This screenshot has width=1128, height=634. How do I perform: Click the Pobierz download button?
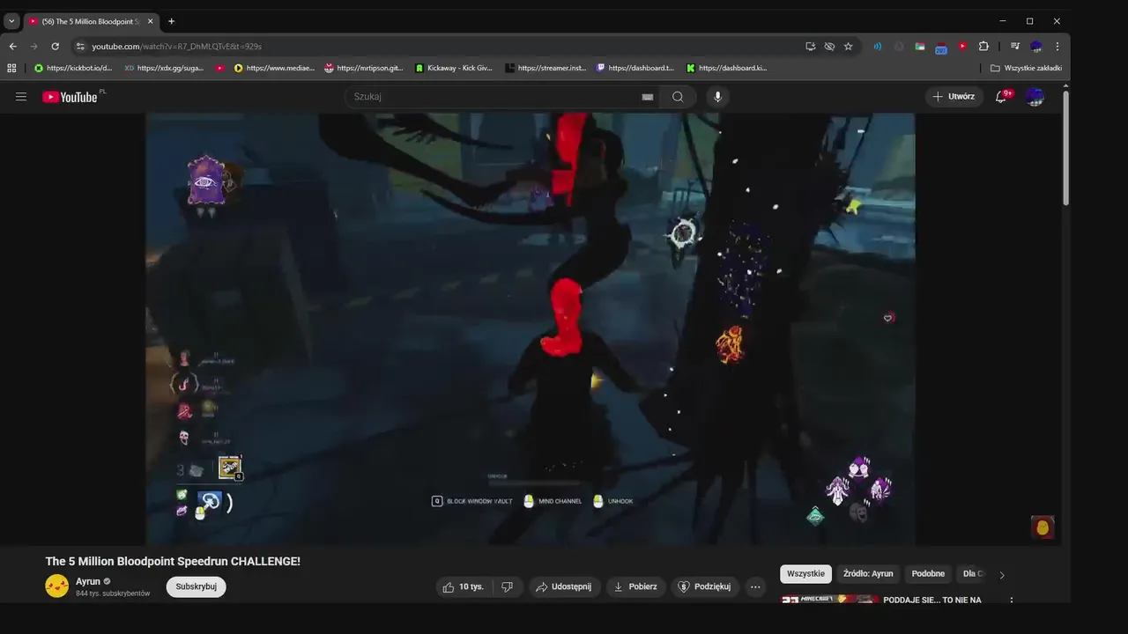point(635,586)
